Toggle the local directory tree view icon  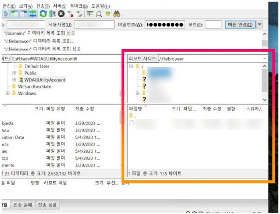[15, 14]
